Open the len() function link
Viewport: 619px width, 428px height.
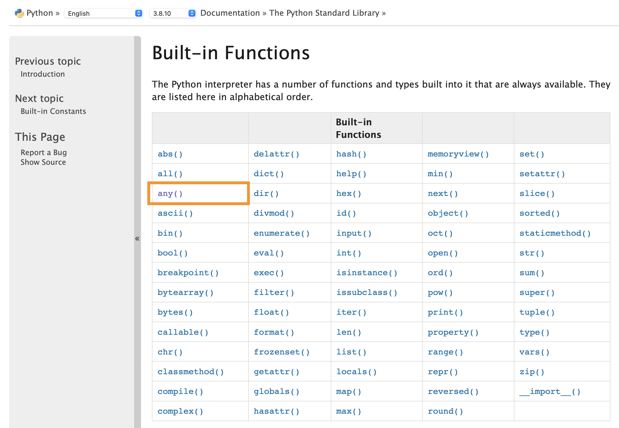click(x=349, y=332)
